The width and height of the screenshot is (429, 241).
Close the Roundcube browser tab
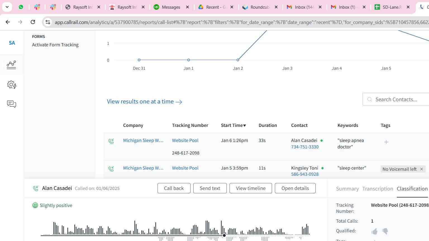click(x=276, y=7)
